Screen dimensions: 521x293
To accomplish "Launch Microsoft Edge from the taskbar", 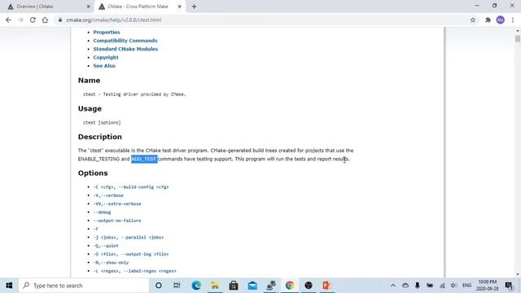I will (196, 286).
